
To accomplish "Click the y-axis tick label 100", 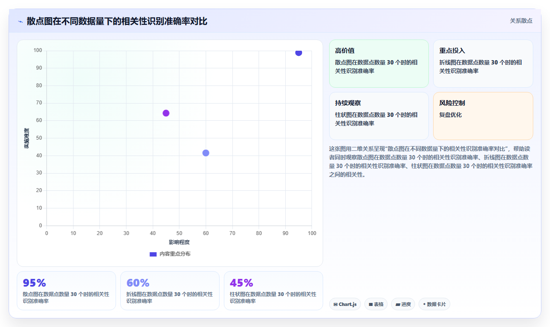I will click(x=38, y=51).
